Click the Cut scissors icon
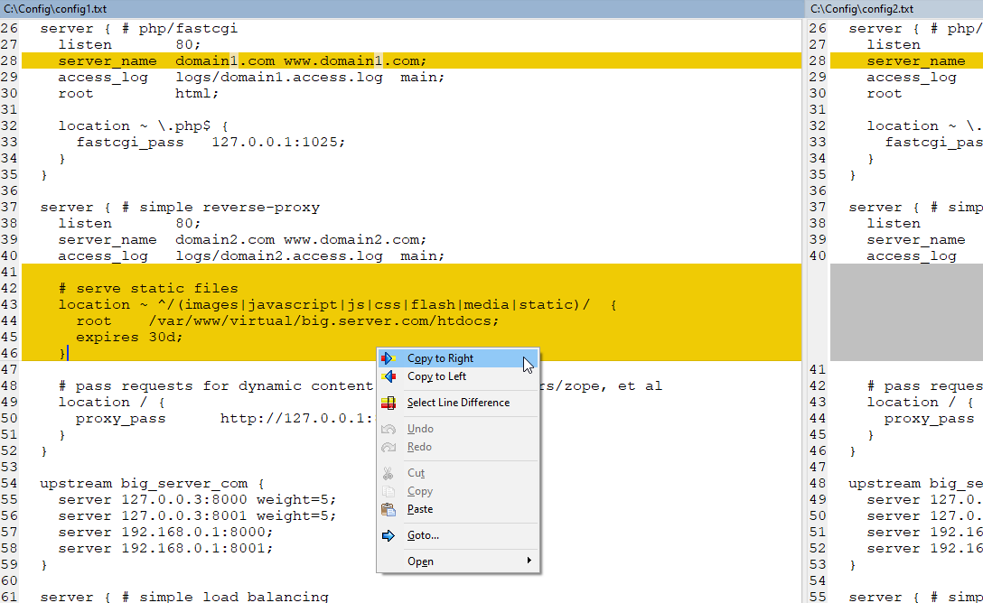 389,473
